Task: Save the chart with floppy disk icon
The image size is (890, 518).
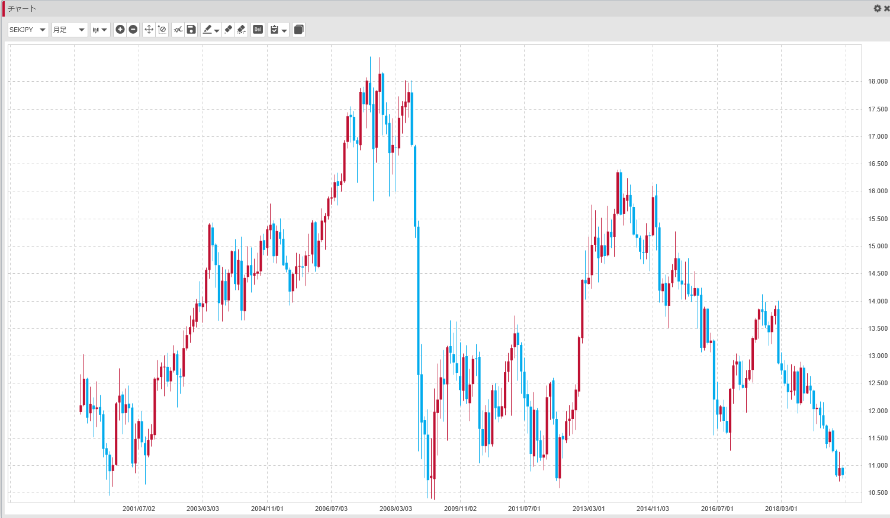Action: coord(191,30)
